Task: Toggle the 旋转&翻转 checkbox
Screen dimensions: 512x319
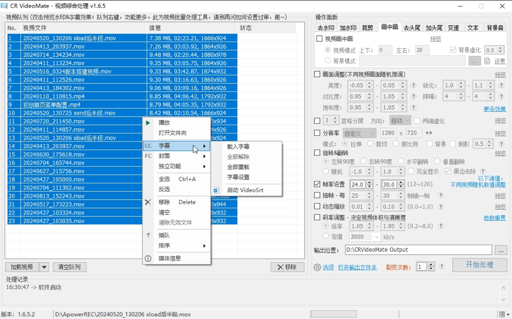Action: point(317,153)
